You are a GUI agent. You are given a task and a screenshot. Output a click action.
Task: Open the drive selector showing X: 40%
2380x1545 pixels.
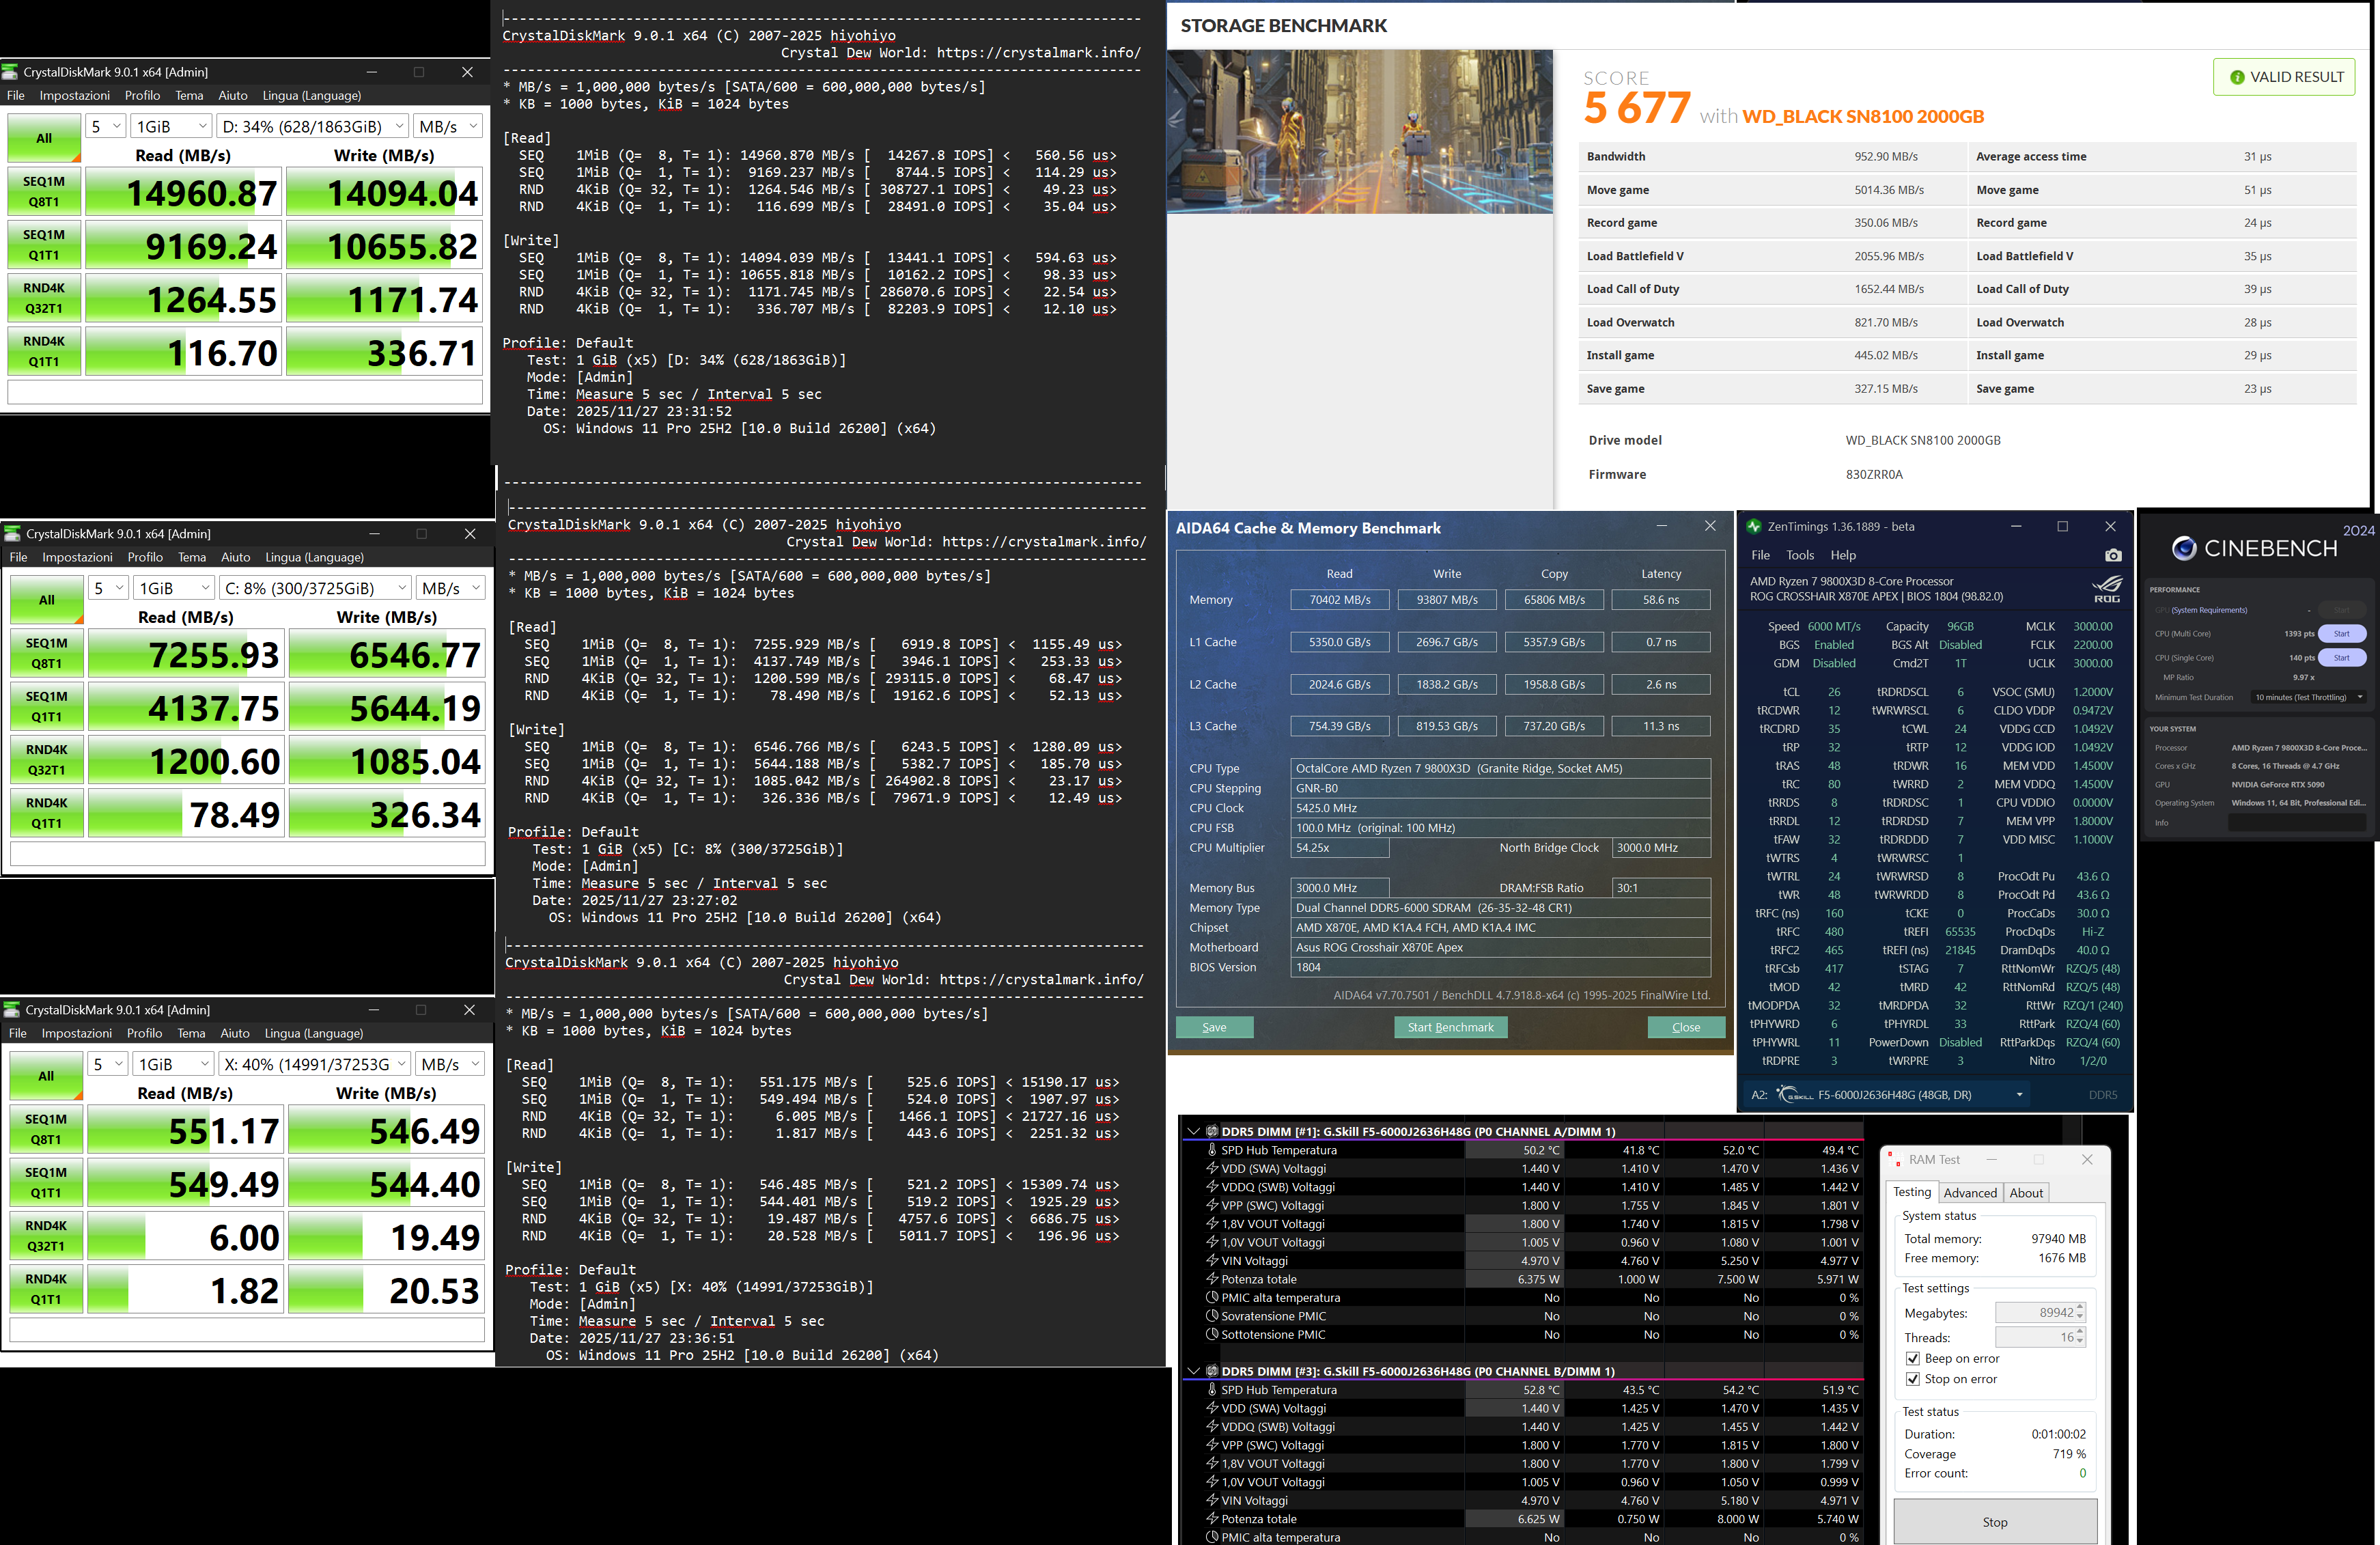pyautogui.click(x=315, y=1064)
